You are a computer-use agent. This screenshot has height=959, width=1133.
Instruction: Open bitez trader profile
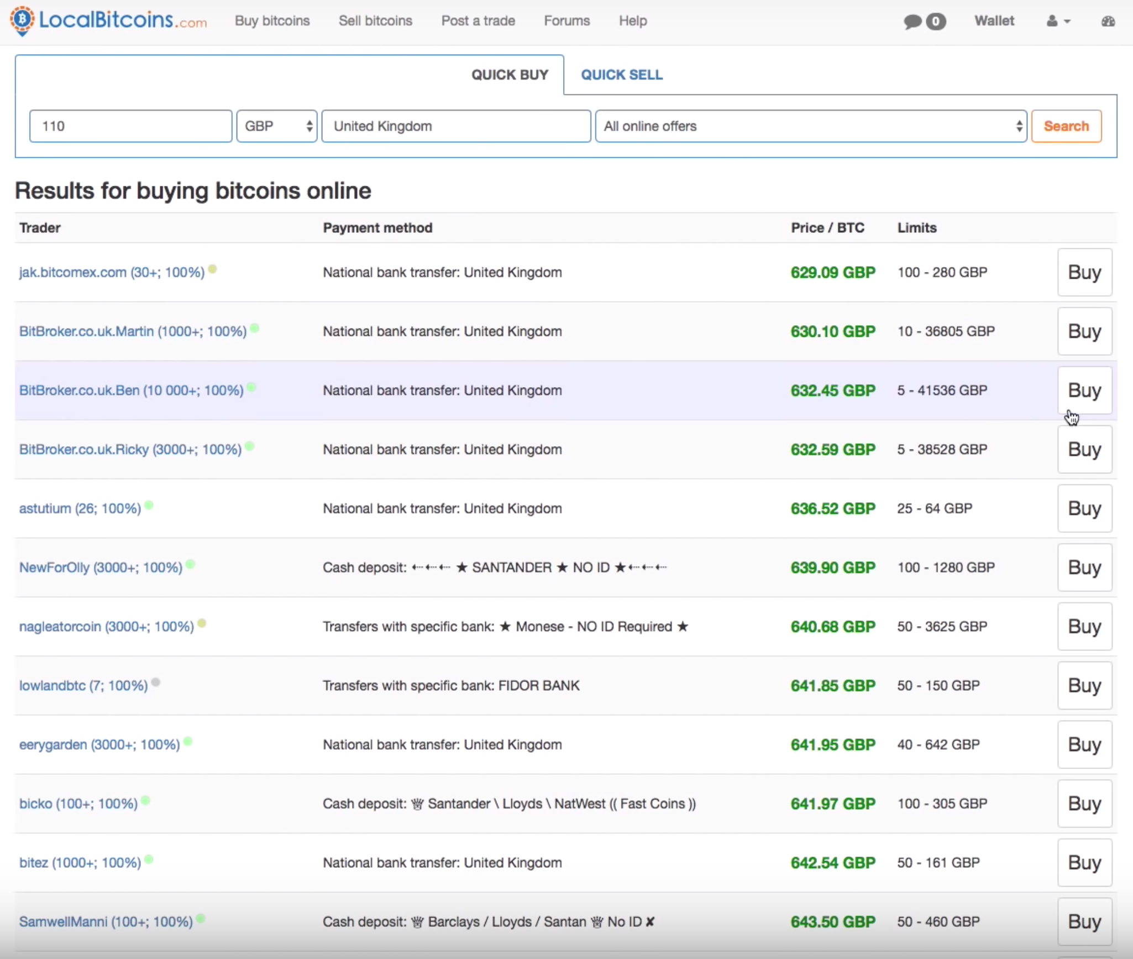[x=80, y=863]
